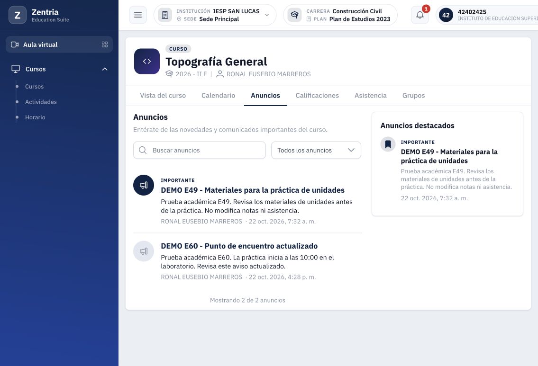Image resolution: width=538 pixels, height=366 pixels.
Task: Open Actividades in the sidebar
Action: coord(41,102)
